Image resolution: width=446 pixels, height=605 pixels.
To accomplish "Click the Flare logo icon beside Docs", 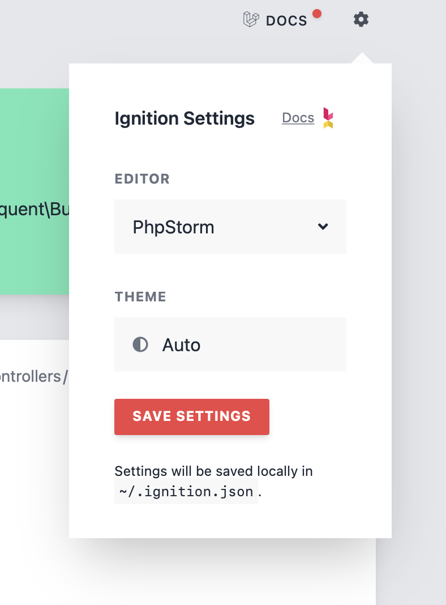I will [x=328, y=118].
